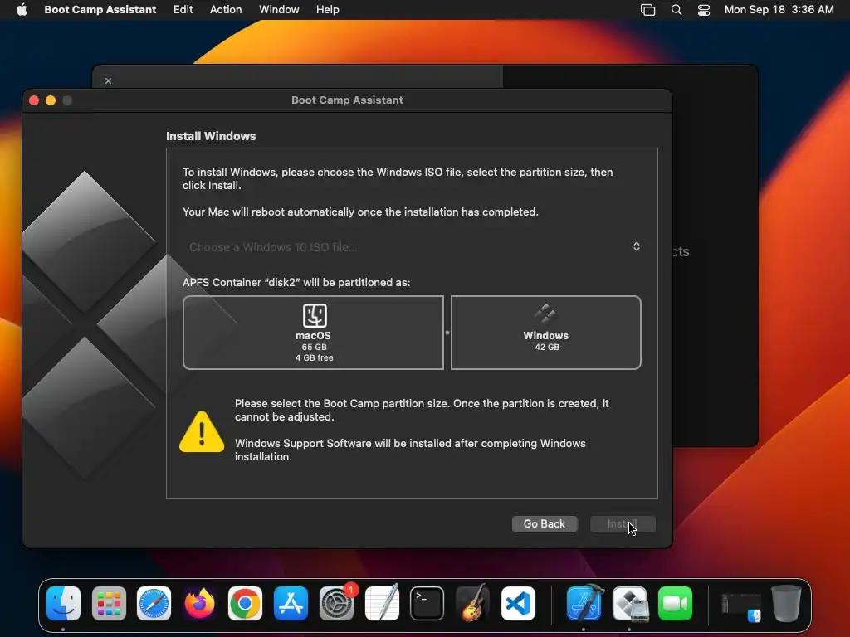Click the Go Back button
Screen dimensions: 850x637
(545, 524)
